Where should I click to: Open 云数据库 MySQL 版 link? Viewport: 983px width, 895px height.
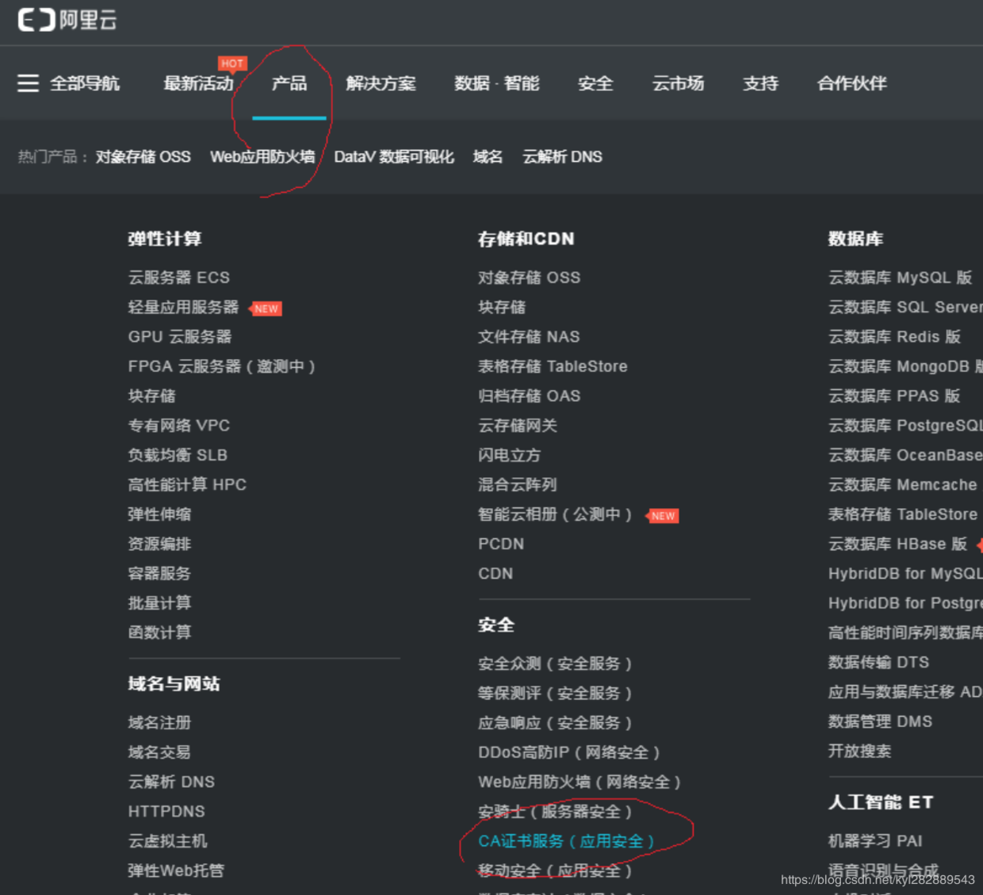click(x=900, y=277)
